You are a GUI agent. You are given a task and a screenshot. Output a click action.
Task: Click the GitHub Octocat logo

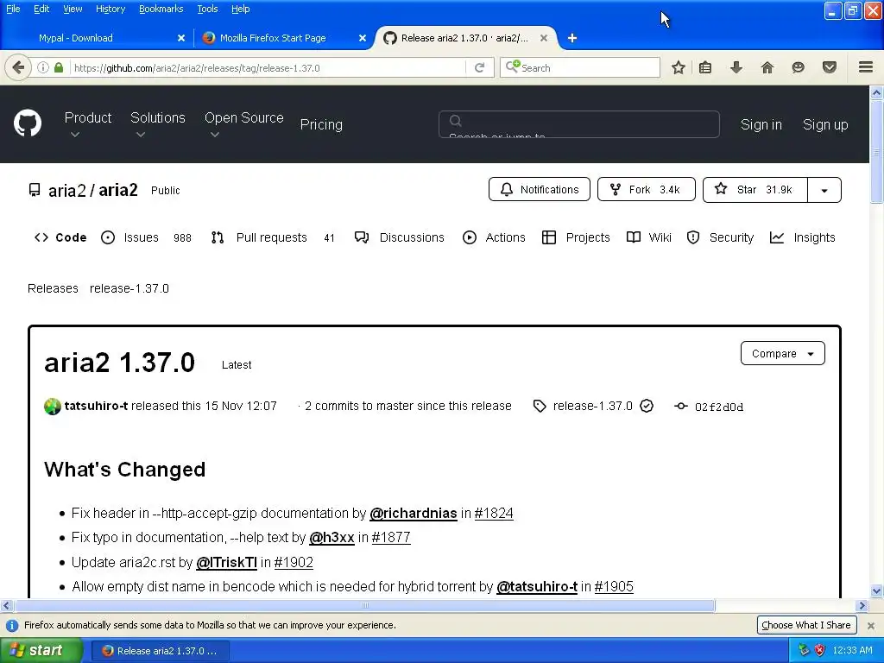pyautogui.click(x=28, y=123)
